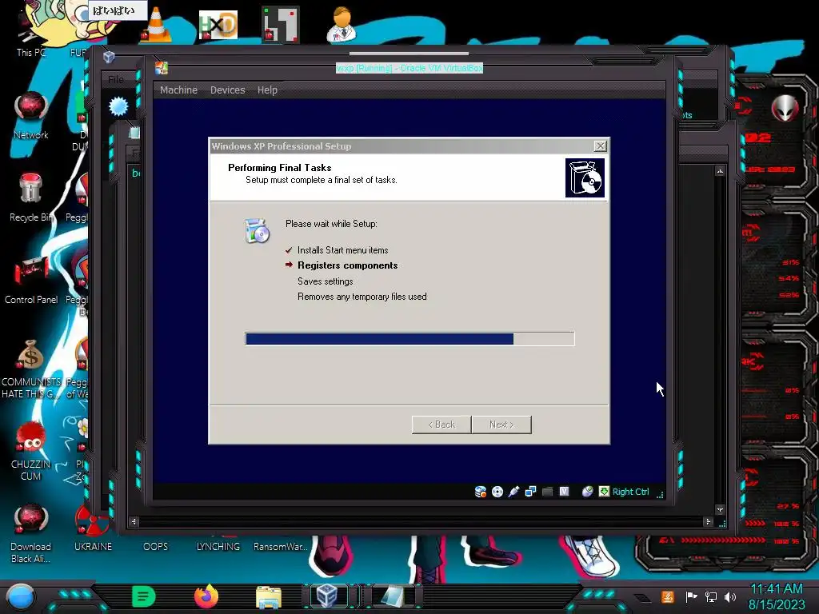Click the hard disk activity indicator icon
Image resolution: width=819 pixels, height=614 pixels.
coord(480,492)
